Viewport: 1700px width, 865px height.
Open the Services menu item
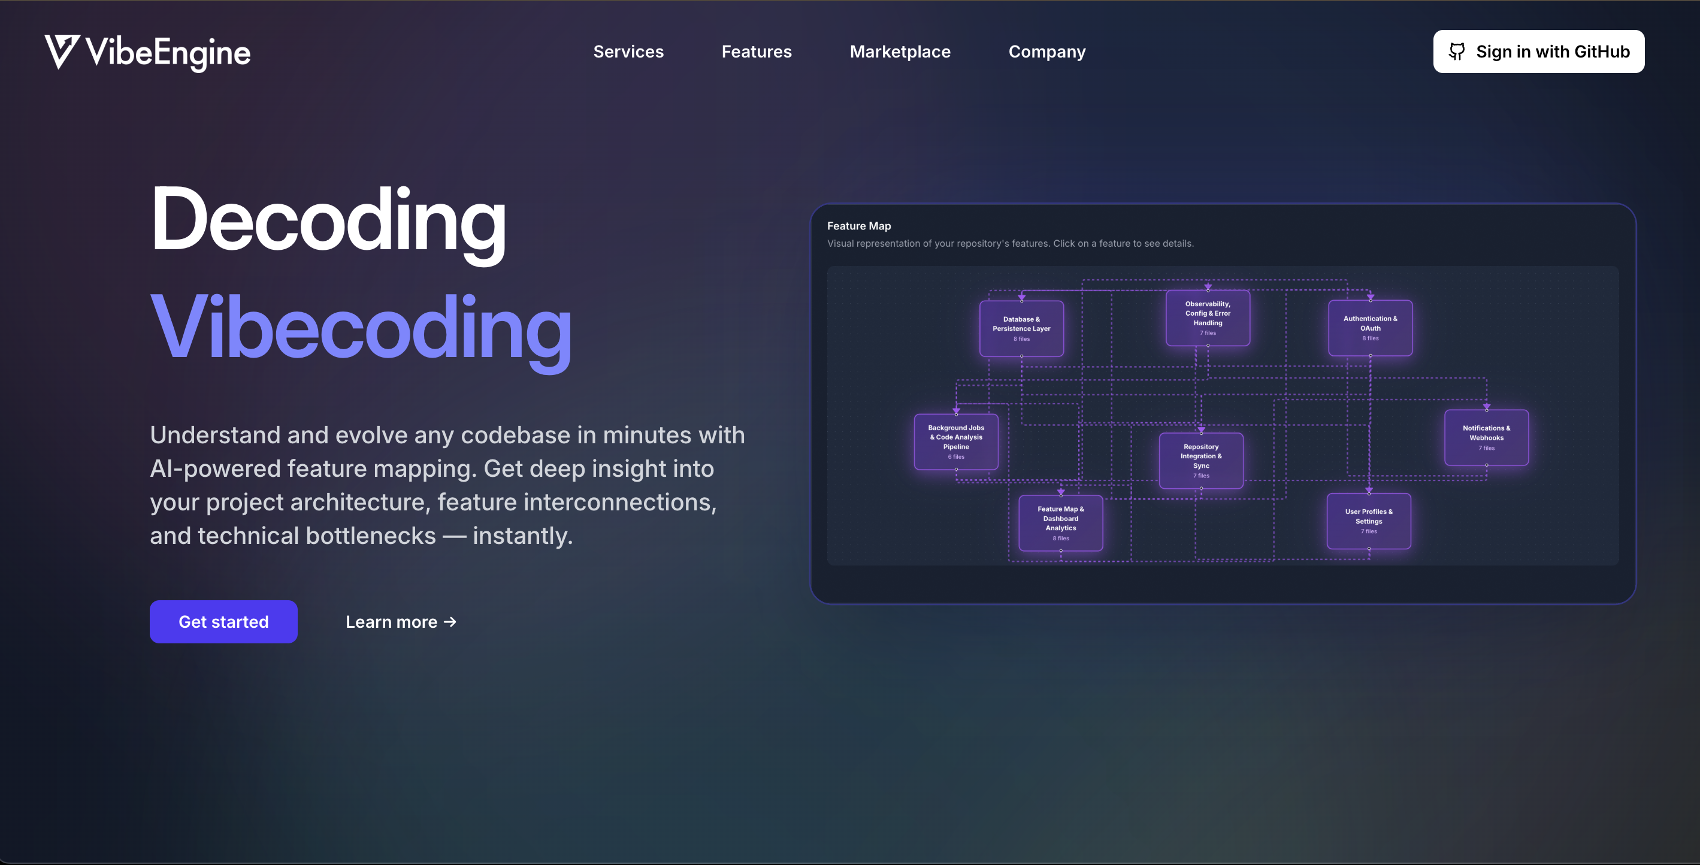pyautogui.click(x=628, y=52)
